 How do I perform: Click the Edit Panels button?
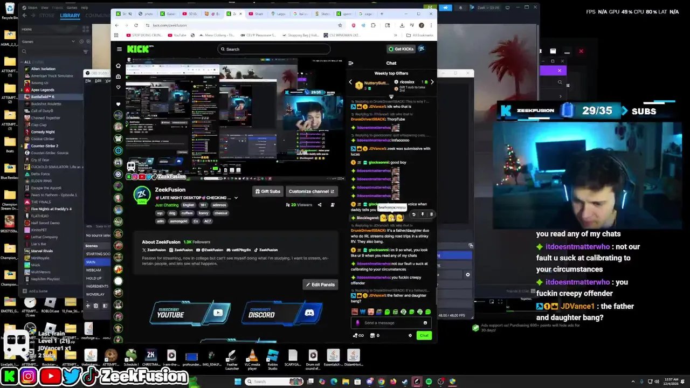click(320, 285)
